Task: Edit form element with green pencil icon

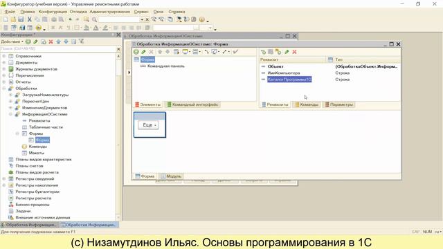Action: click(143, 52)
